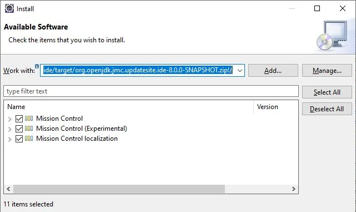This screenshot has height=212, width=356.
Task: Expand the Mission Control localization node
Action: 9,139
